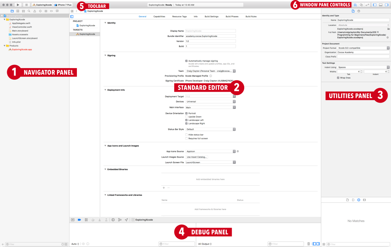Switch to the Build Rules tab
Viewport: 391px width, 247px height.
(251, 16)
